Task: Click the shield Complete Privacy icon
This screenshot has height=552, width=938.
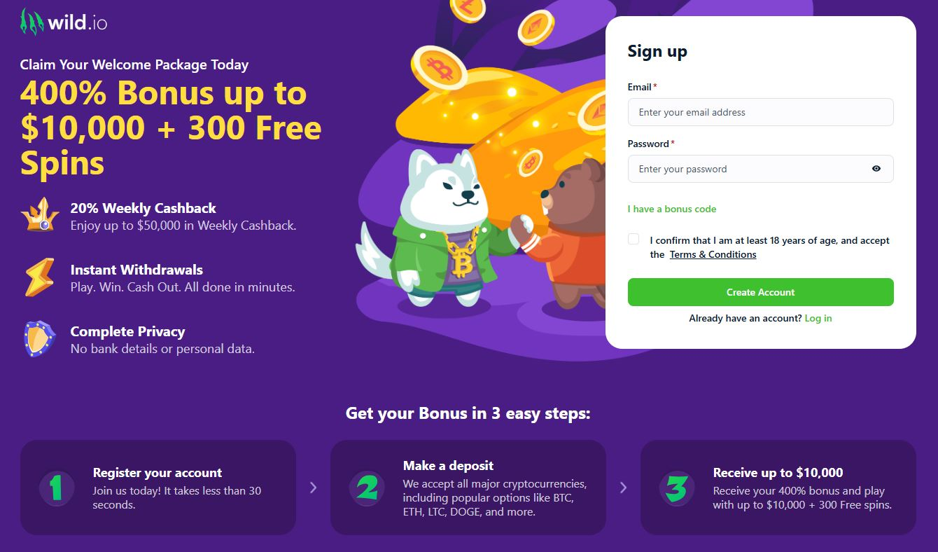Action: tap(40, 339)
